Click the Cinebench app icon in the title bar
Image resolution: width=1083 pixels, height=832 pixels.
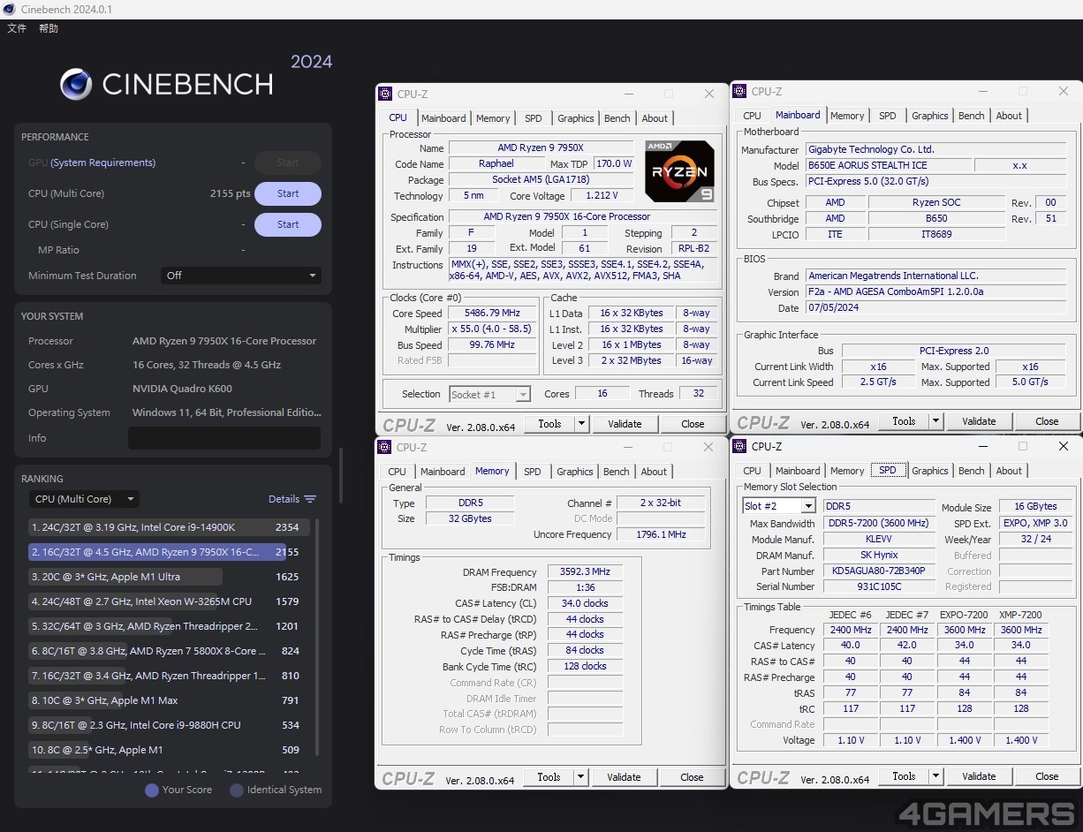coord(9,9)
